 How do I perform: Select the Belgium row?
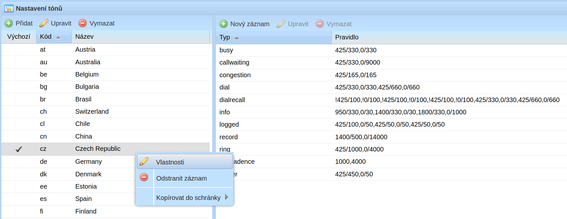106,75
